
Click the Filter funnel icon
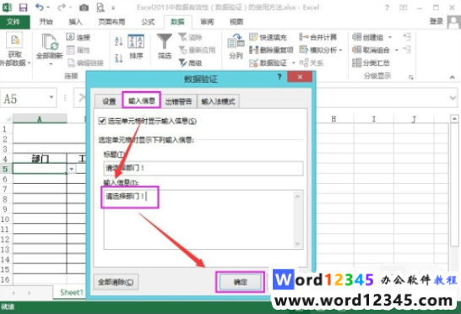pos(165,41)
